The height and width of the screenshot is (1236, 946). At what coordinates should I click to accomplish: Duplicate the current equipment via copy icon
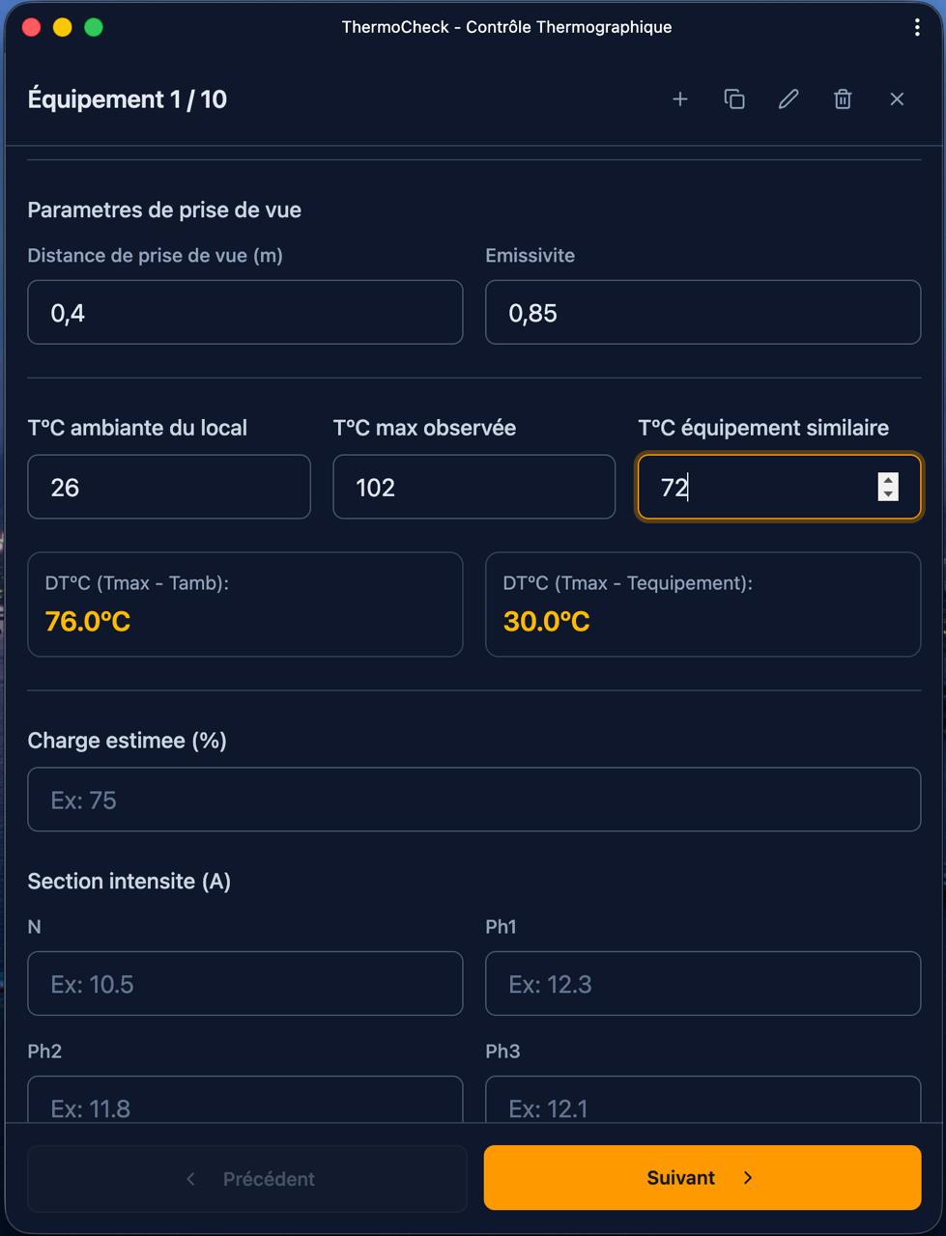[x=734, y=98]
